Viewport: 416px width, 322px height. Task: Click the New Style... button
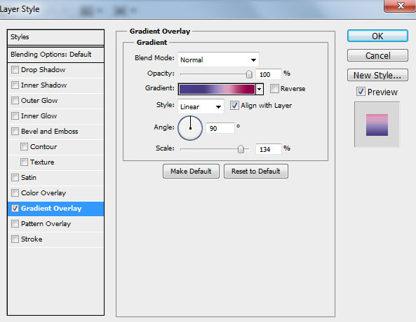[x=377, y=75]
